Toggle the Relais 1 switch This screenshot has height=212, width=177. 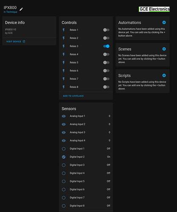click(106, 30)
